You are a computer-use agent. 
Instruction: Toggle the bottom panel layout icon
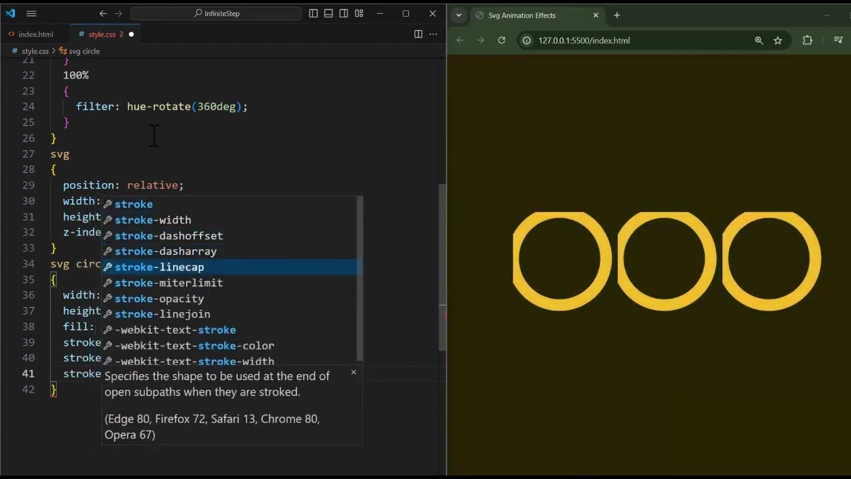pyautogui.click(x=328, y=13)
